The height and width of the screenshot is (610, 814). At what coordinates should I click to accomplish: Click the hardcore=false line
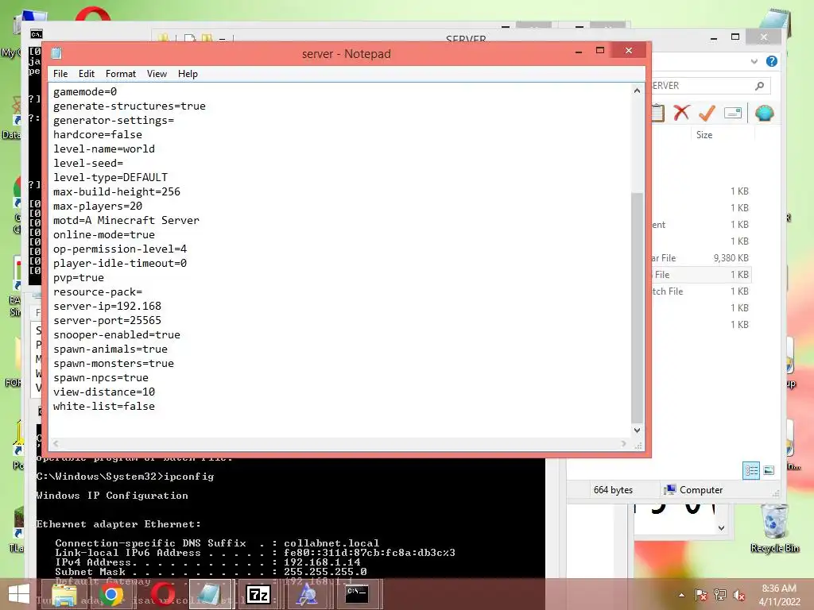tap(98, 134)
